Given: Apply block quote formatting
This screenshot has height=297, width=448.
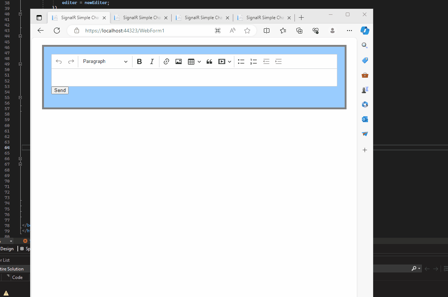Looking at the screenshot, I should [x=209, y=61].
